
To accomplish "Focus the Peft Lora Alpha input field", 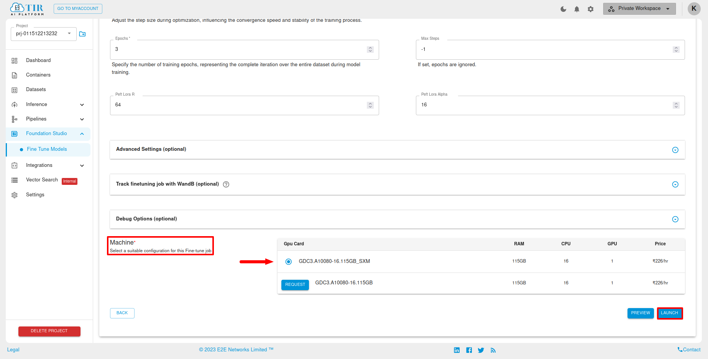I will pyautogui.click(x=550, y=105).
